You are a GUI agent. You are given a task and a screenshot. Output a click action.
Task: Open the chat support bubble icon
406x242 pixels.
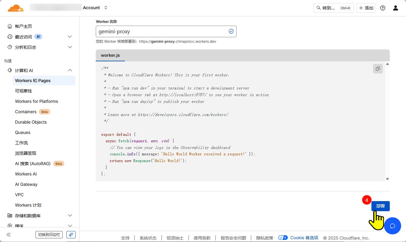tap(392, 226)
